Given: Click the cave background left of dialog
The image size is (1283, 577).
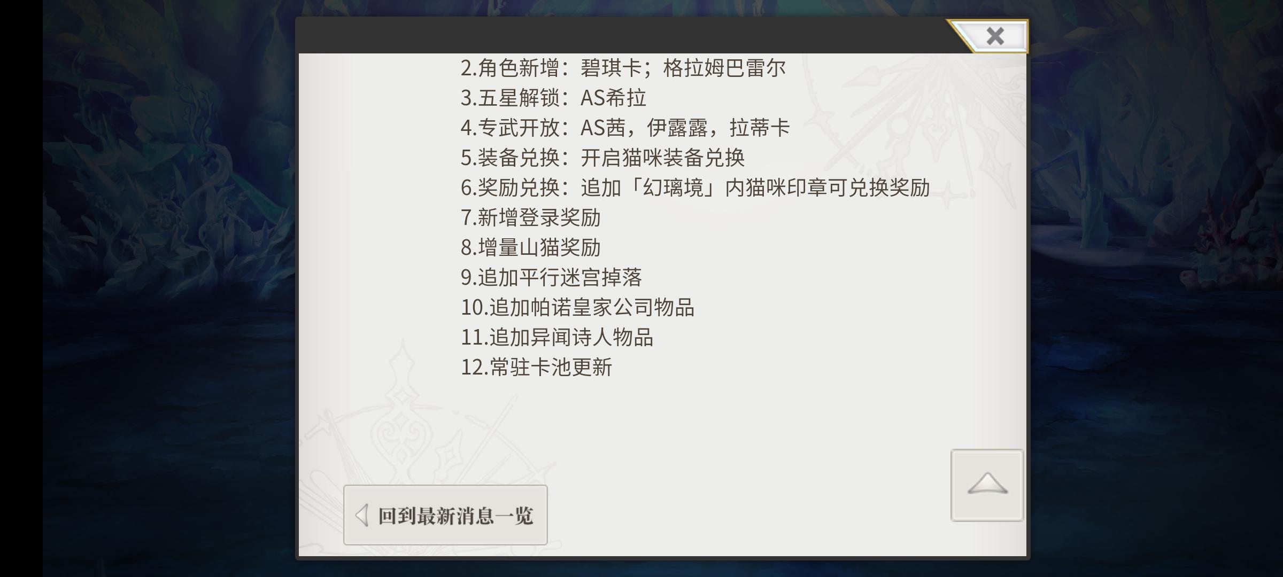Looking at the screenshot, I should (x=168, y=288).
